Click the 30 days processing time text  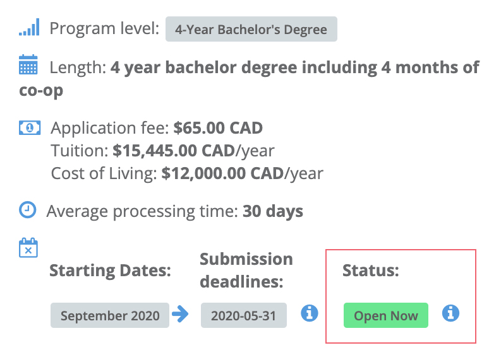pyautogui.click(x=273, y=211)
